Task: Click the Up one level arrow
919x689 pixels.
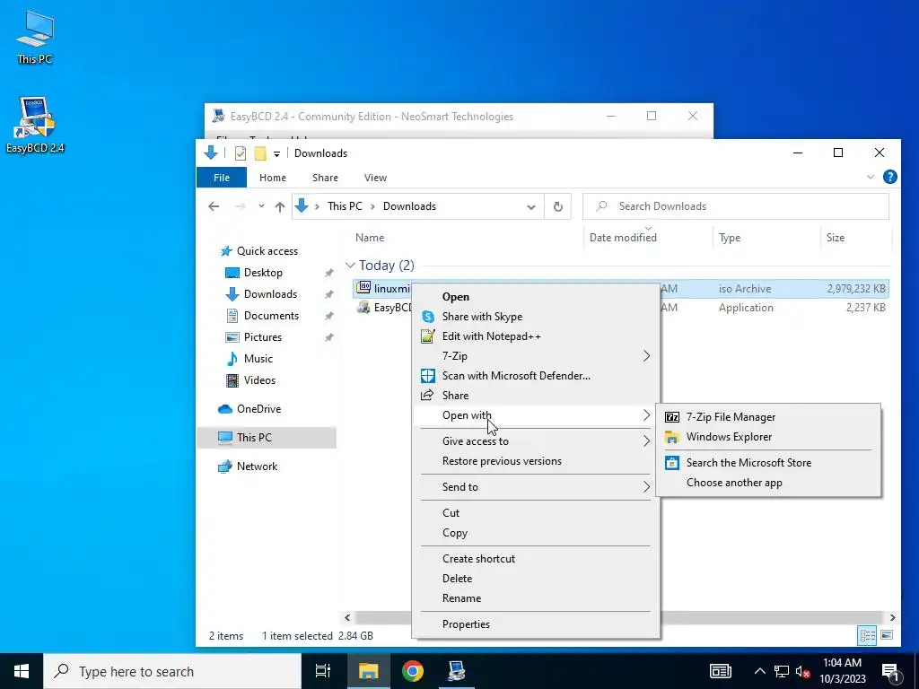Action: coord(280,206)
